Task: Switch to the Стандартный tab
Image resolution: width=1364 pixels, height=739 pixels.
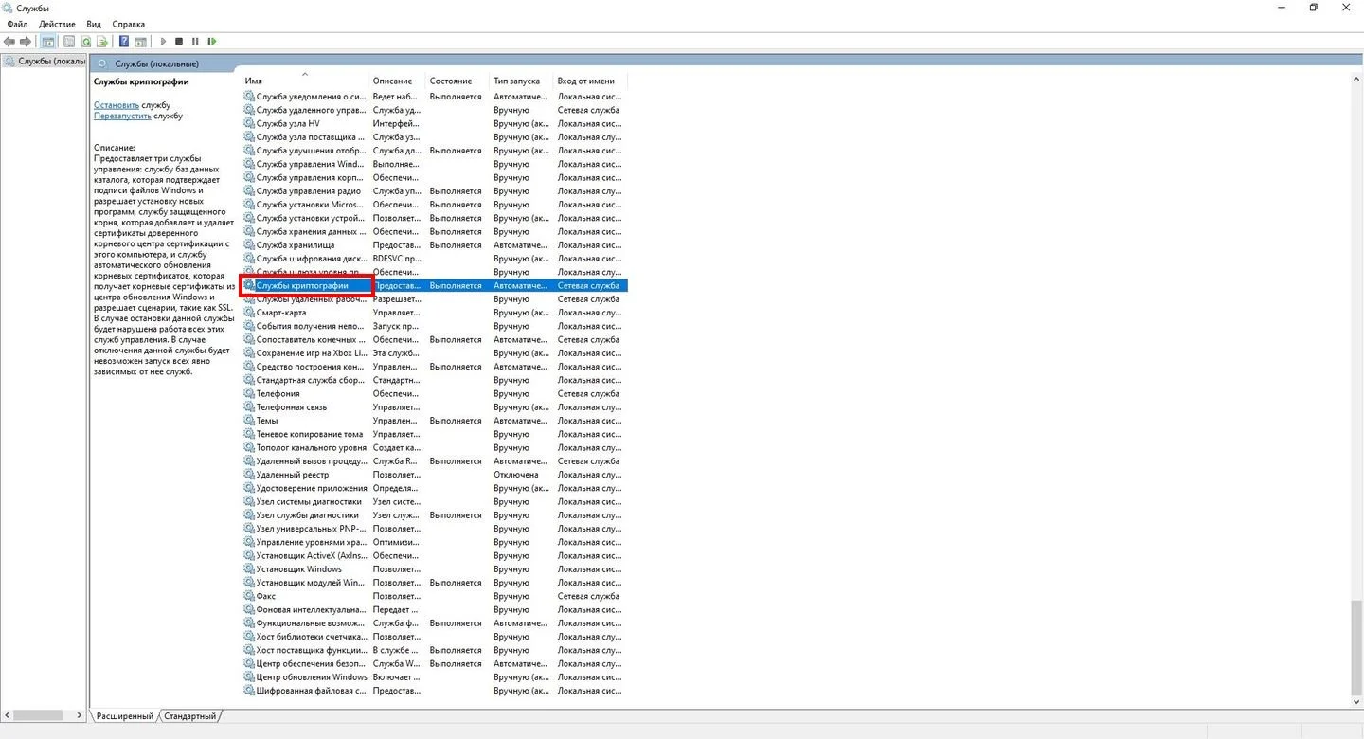Action: [x=189, y=716]
